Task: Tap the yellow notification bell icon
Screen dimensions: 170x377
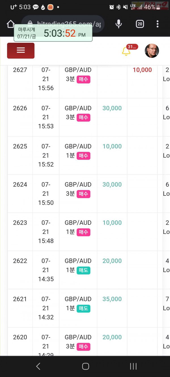Action: click(126, 51)
